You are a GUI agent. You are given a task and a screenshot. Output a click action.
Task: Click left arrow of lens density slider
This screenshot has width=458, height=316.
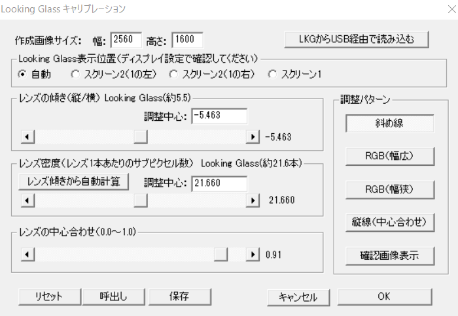click(x=27, y=200)
